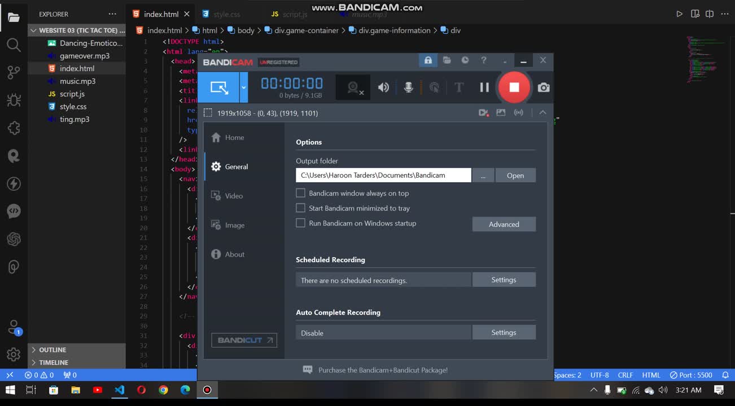Toggle the webcam overlay icon
Screen dimensions: 735x406
(353, 87)
